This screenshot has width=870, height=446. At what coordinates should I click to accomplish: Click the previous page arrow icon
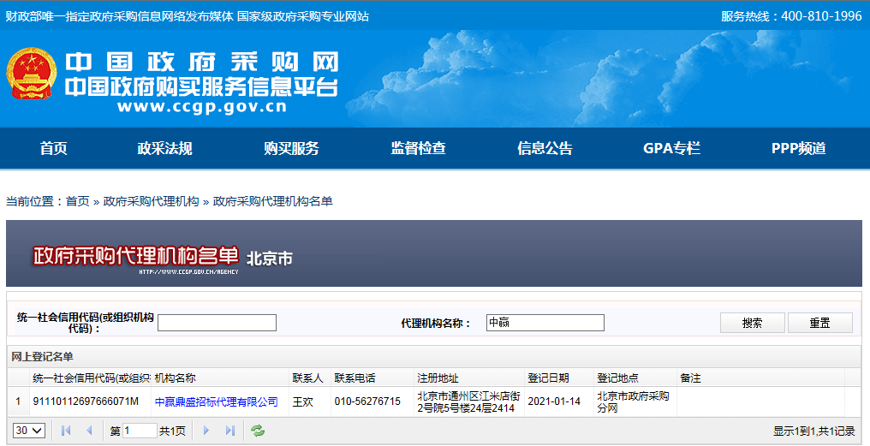tap(88, 431)
